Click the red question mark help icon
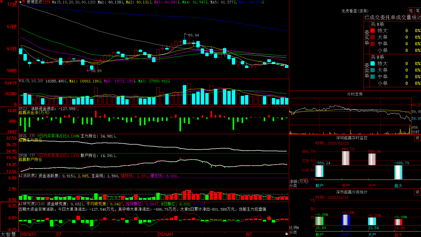The image size is (421, 237). coord(16,2)
